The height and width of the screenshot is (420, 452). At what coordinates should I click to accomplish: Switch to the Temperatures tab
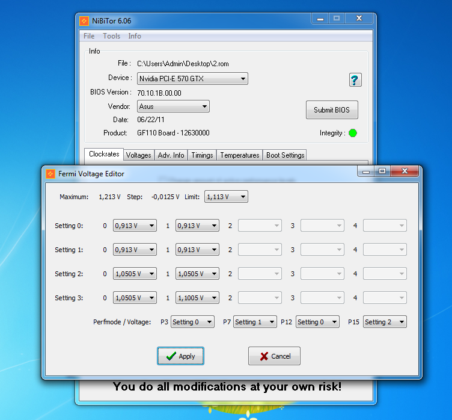(239, 155)
